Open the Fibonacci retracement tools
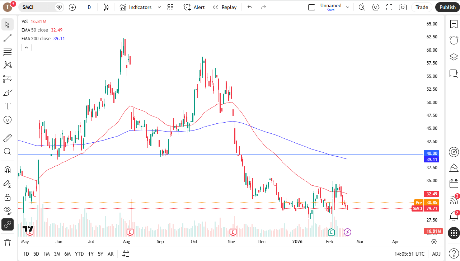The height and width of the screenshot is (261, 460). [x=8, y=52]
